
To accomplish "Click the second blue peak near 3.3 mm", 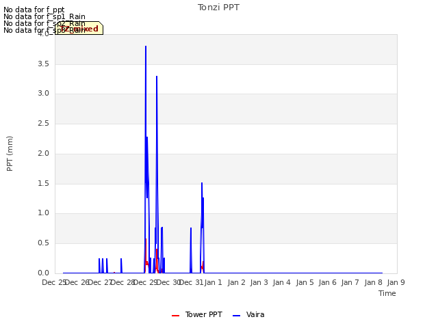I will click(157, 77).
